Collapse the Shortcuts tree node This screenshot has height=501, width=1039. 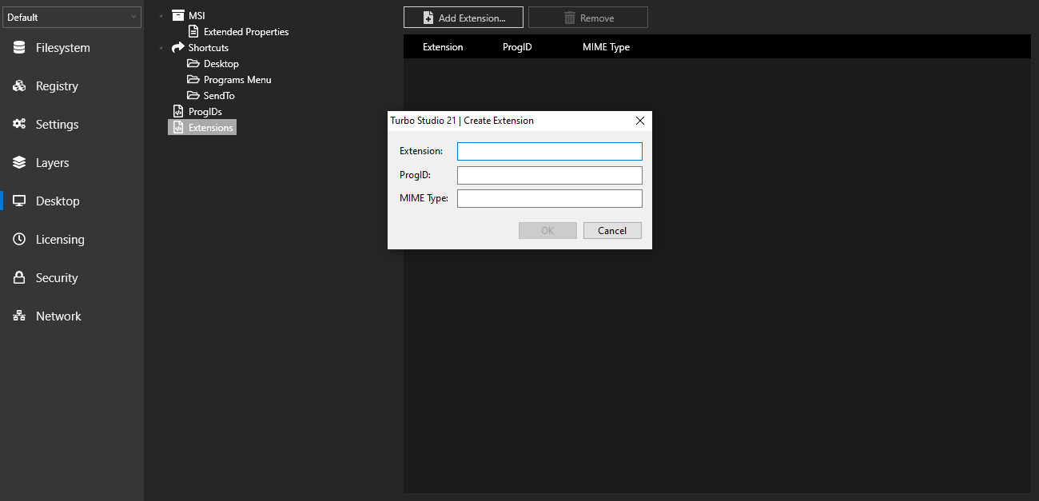161,48
